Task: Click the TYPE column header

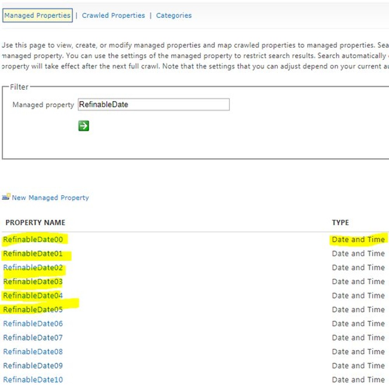Action: (x=341, y=223)
